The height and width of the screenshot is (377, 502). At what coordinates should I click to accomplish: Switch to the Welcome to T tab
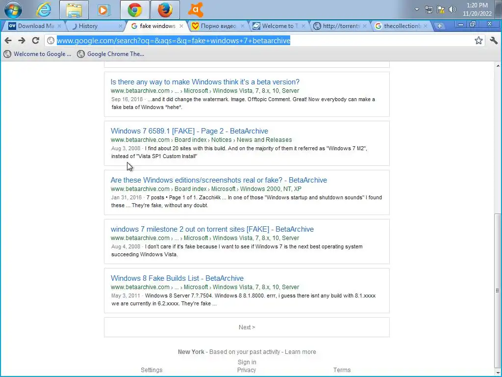[278, 26]
